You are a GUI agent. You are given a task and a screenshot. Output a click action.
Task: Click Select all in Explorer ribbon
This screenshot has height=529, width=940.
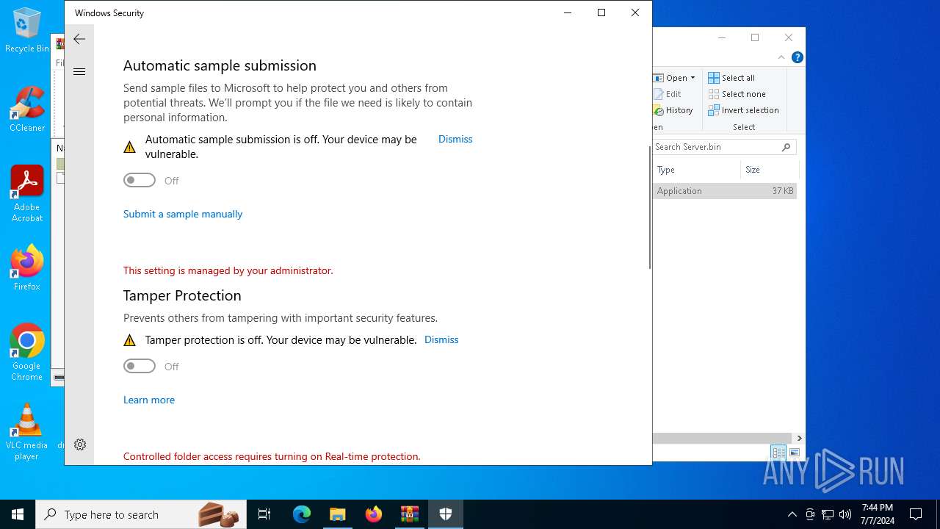tap(731, 78)
